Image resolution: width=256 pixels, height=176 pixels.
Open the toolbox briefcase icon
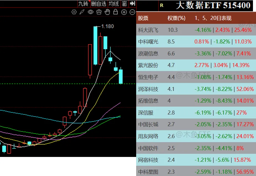click(99, 12)
